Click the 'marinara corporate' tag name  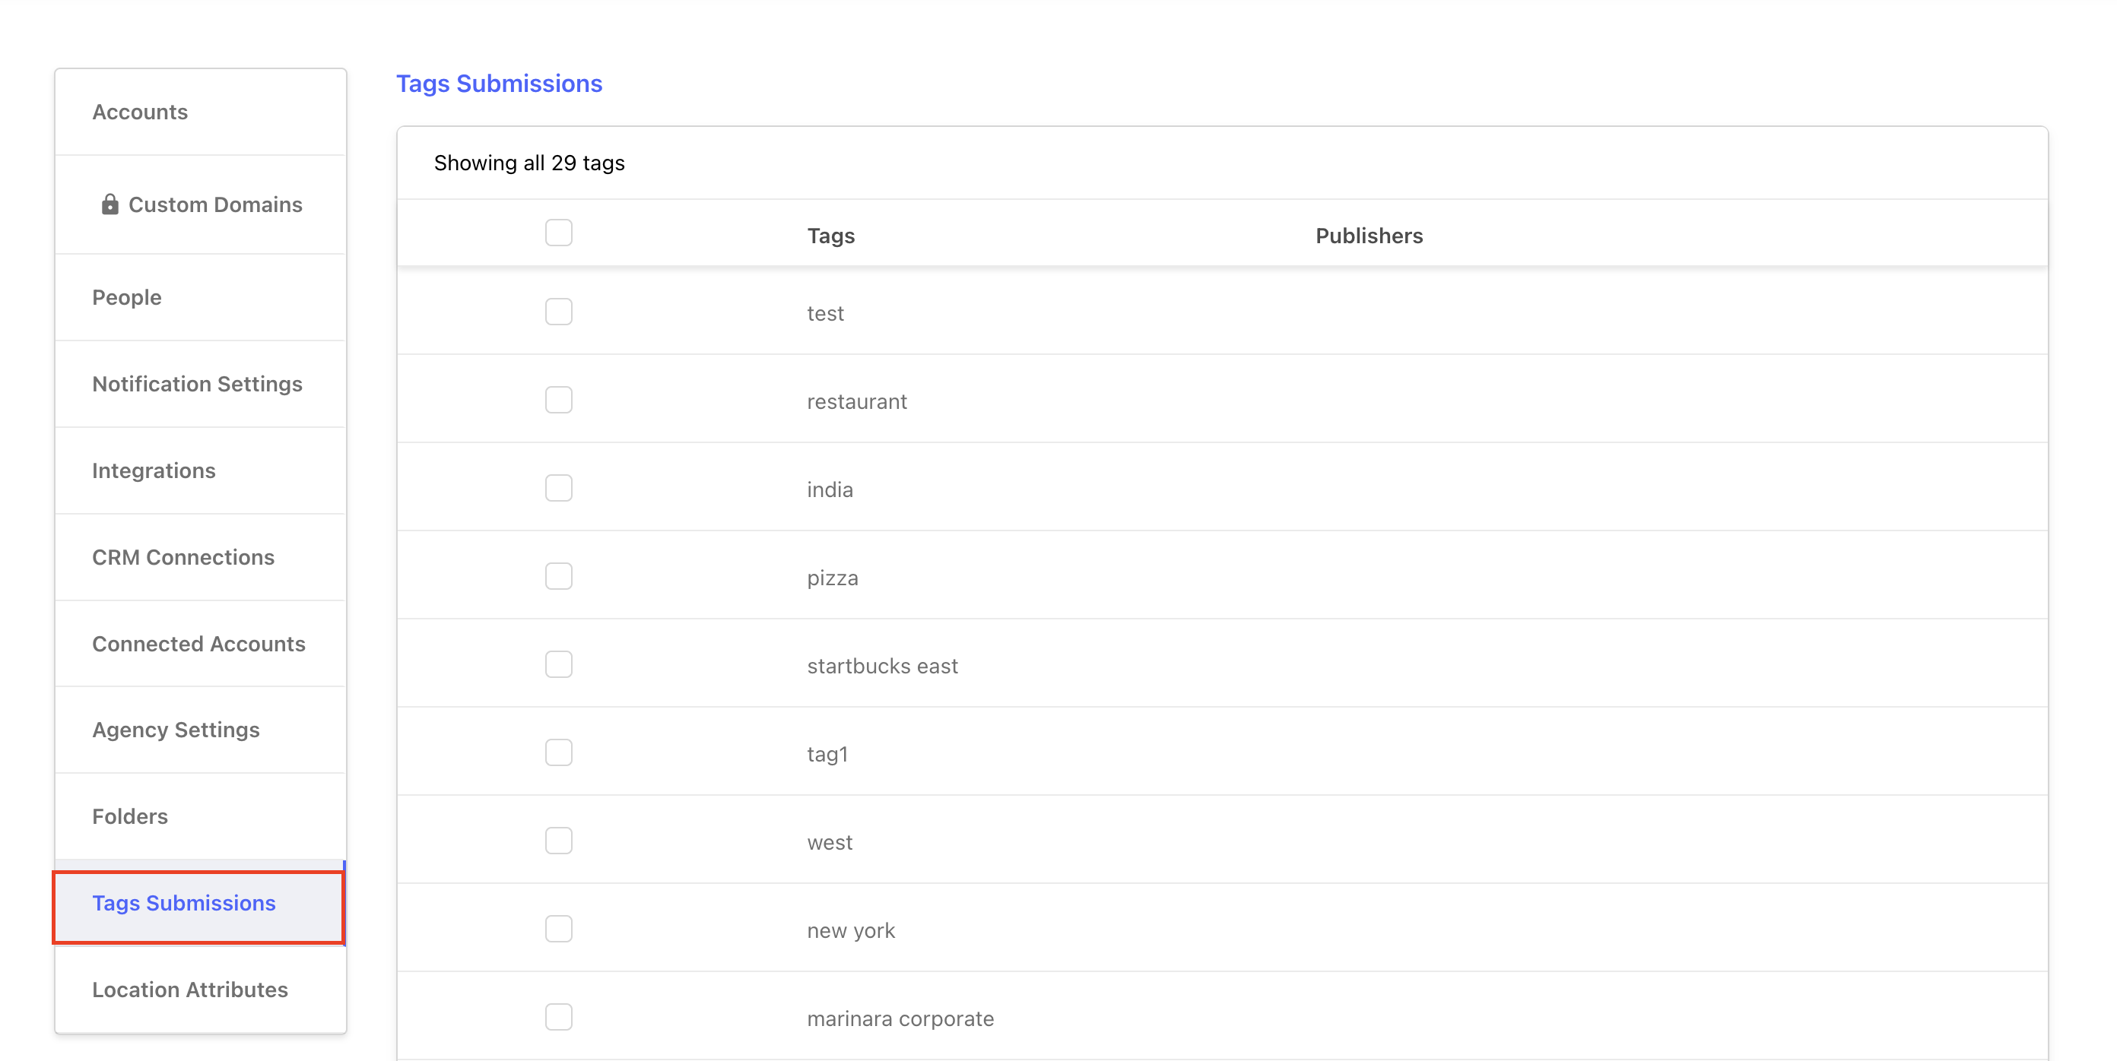900,1019
